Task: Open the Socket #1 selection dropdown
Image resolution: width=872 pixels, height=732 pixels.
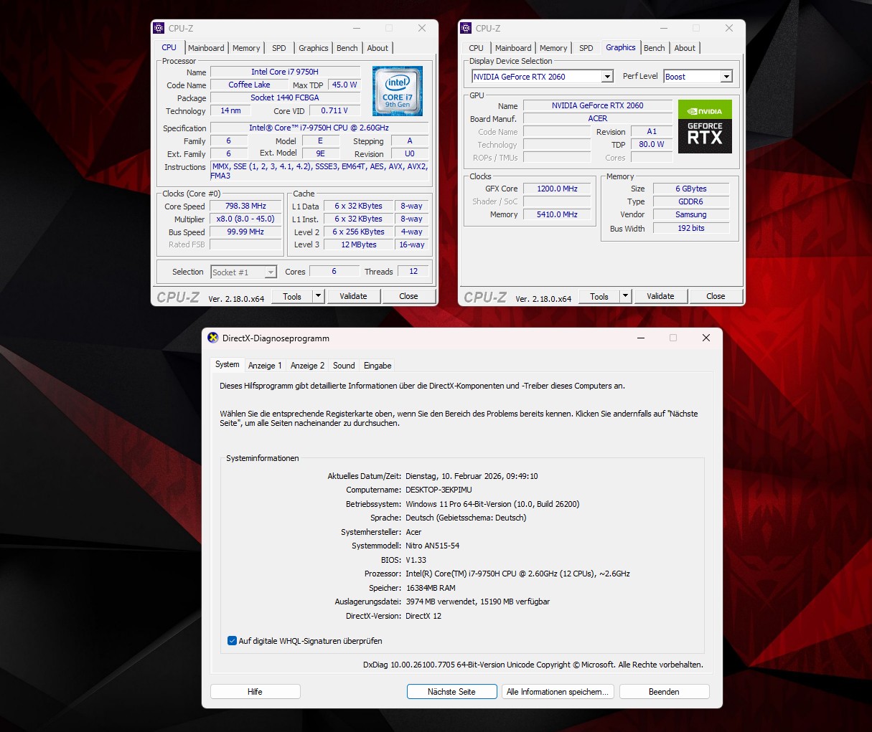Action: [x=271, y=272]
